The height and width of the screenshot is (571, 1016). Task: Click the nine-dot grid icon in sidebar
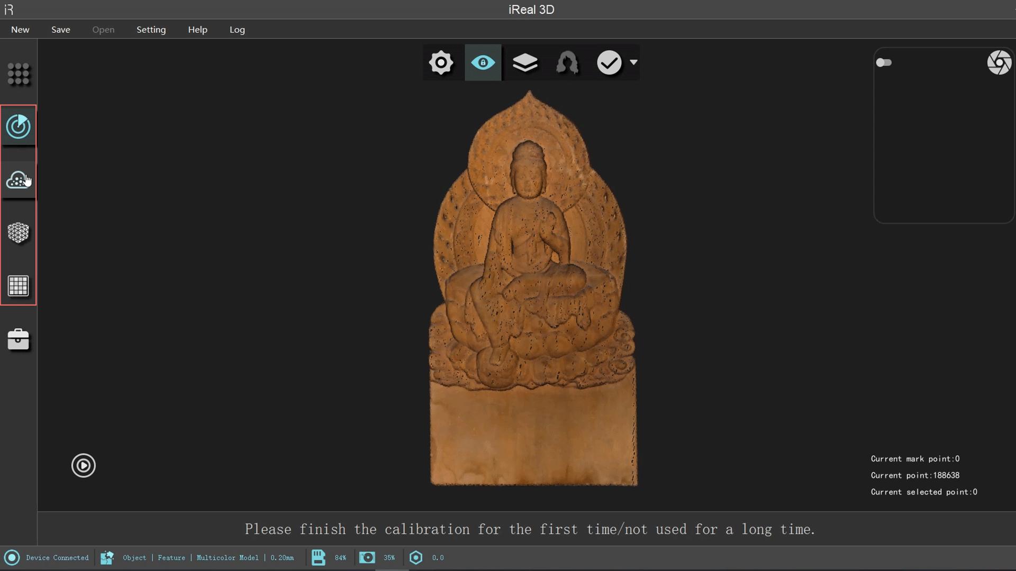(x=19, y=74)
